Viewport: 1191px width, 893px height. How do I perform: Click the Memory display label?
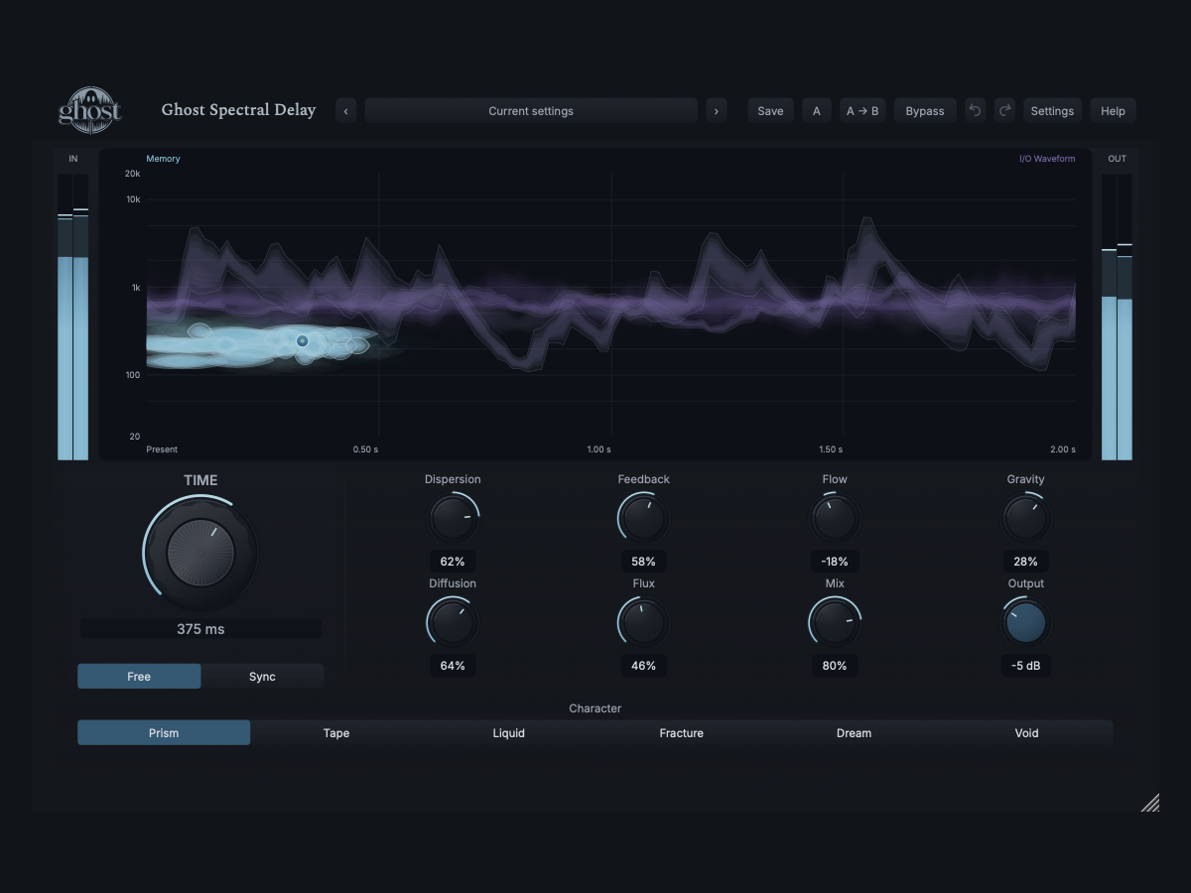tap(163, 159)
